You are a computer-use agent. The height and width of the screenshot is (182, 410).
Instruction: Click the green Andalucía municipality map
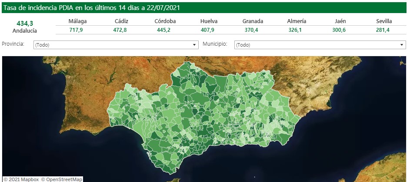click(x=204, y=118)
